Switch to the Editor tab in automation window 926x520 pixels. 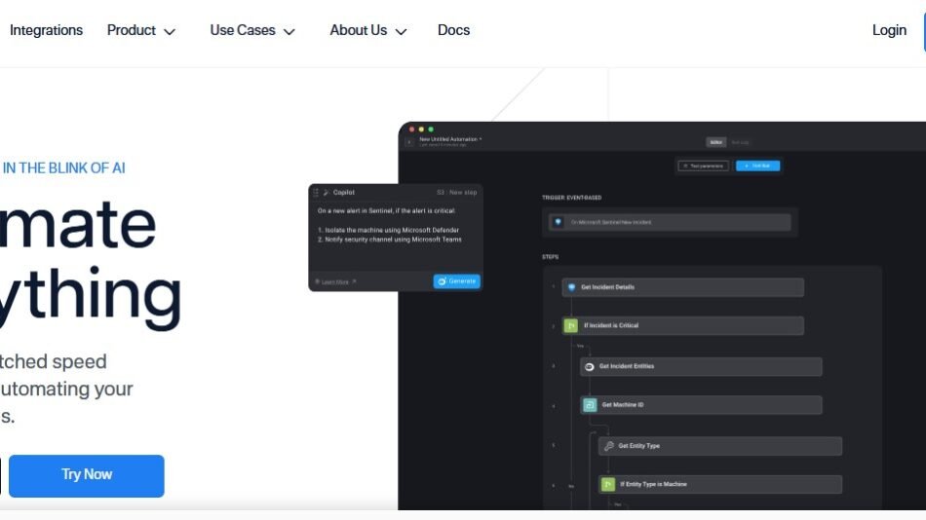(x=716, y=142)
